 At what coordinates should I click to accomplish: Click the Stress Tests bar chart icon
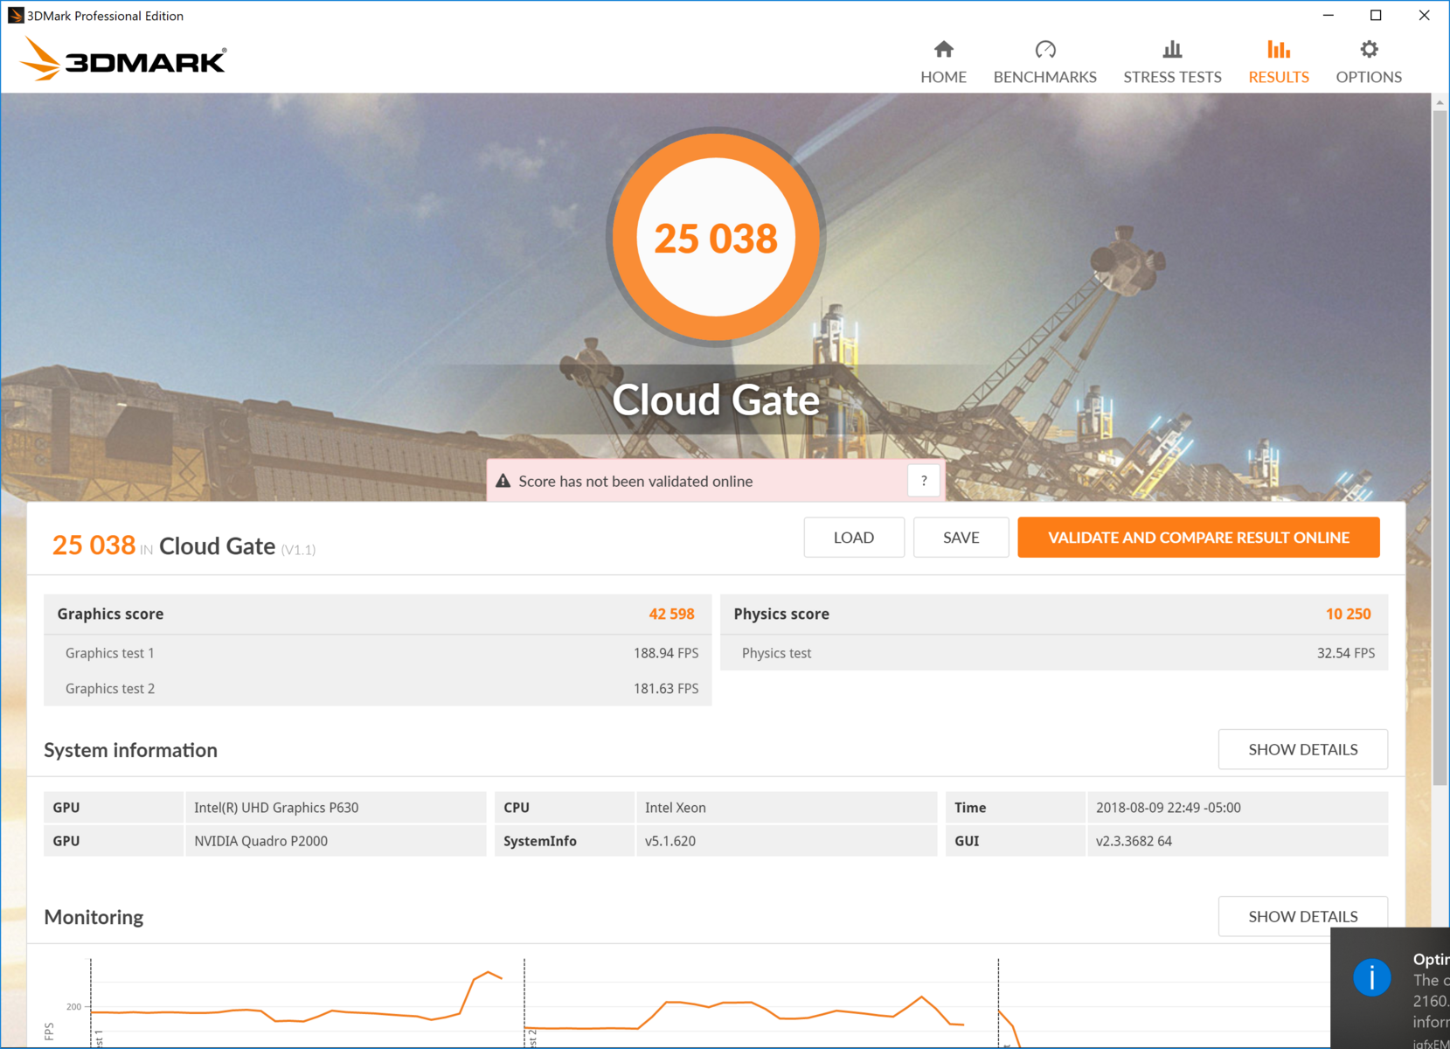click(1171, 50)
